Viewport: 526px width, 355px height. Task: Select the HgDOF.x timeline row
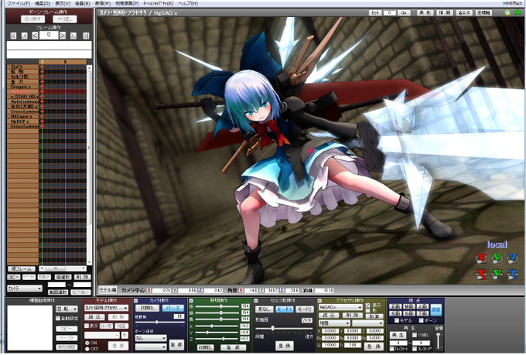pyautogui.click(x=22, y=121)
